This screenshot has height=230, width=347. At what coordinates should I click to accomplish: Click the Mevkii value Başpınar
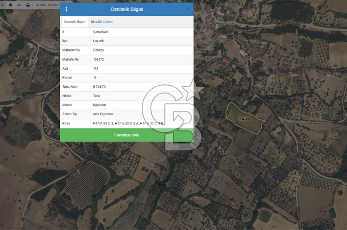click(99, 105)
